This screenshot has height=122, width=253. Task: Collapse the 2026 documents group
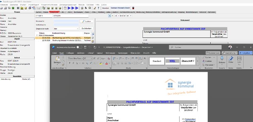(x=37, y=35)
